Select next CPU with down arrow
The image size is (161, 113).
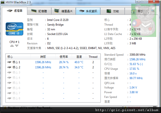[x=17, y=46]
